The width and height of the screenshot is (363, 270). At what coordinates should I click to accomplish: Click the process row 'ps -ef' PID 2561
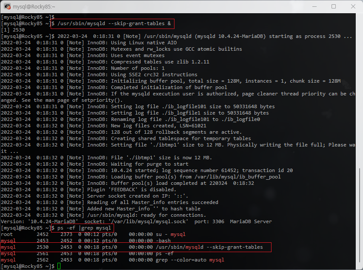(87, 253)
